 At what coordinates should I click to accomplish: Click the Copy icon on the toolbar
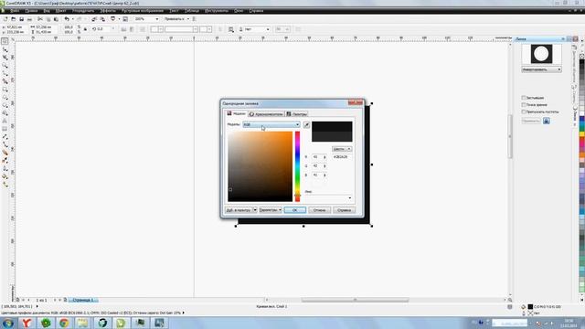click(x=48, y=19)
